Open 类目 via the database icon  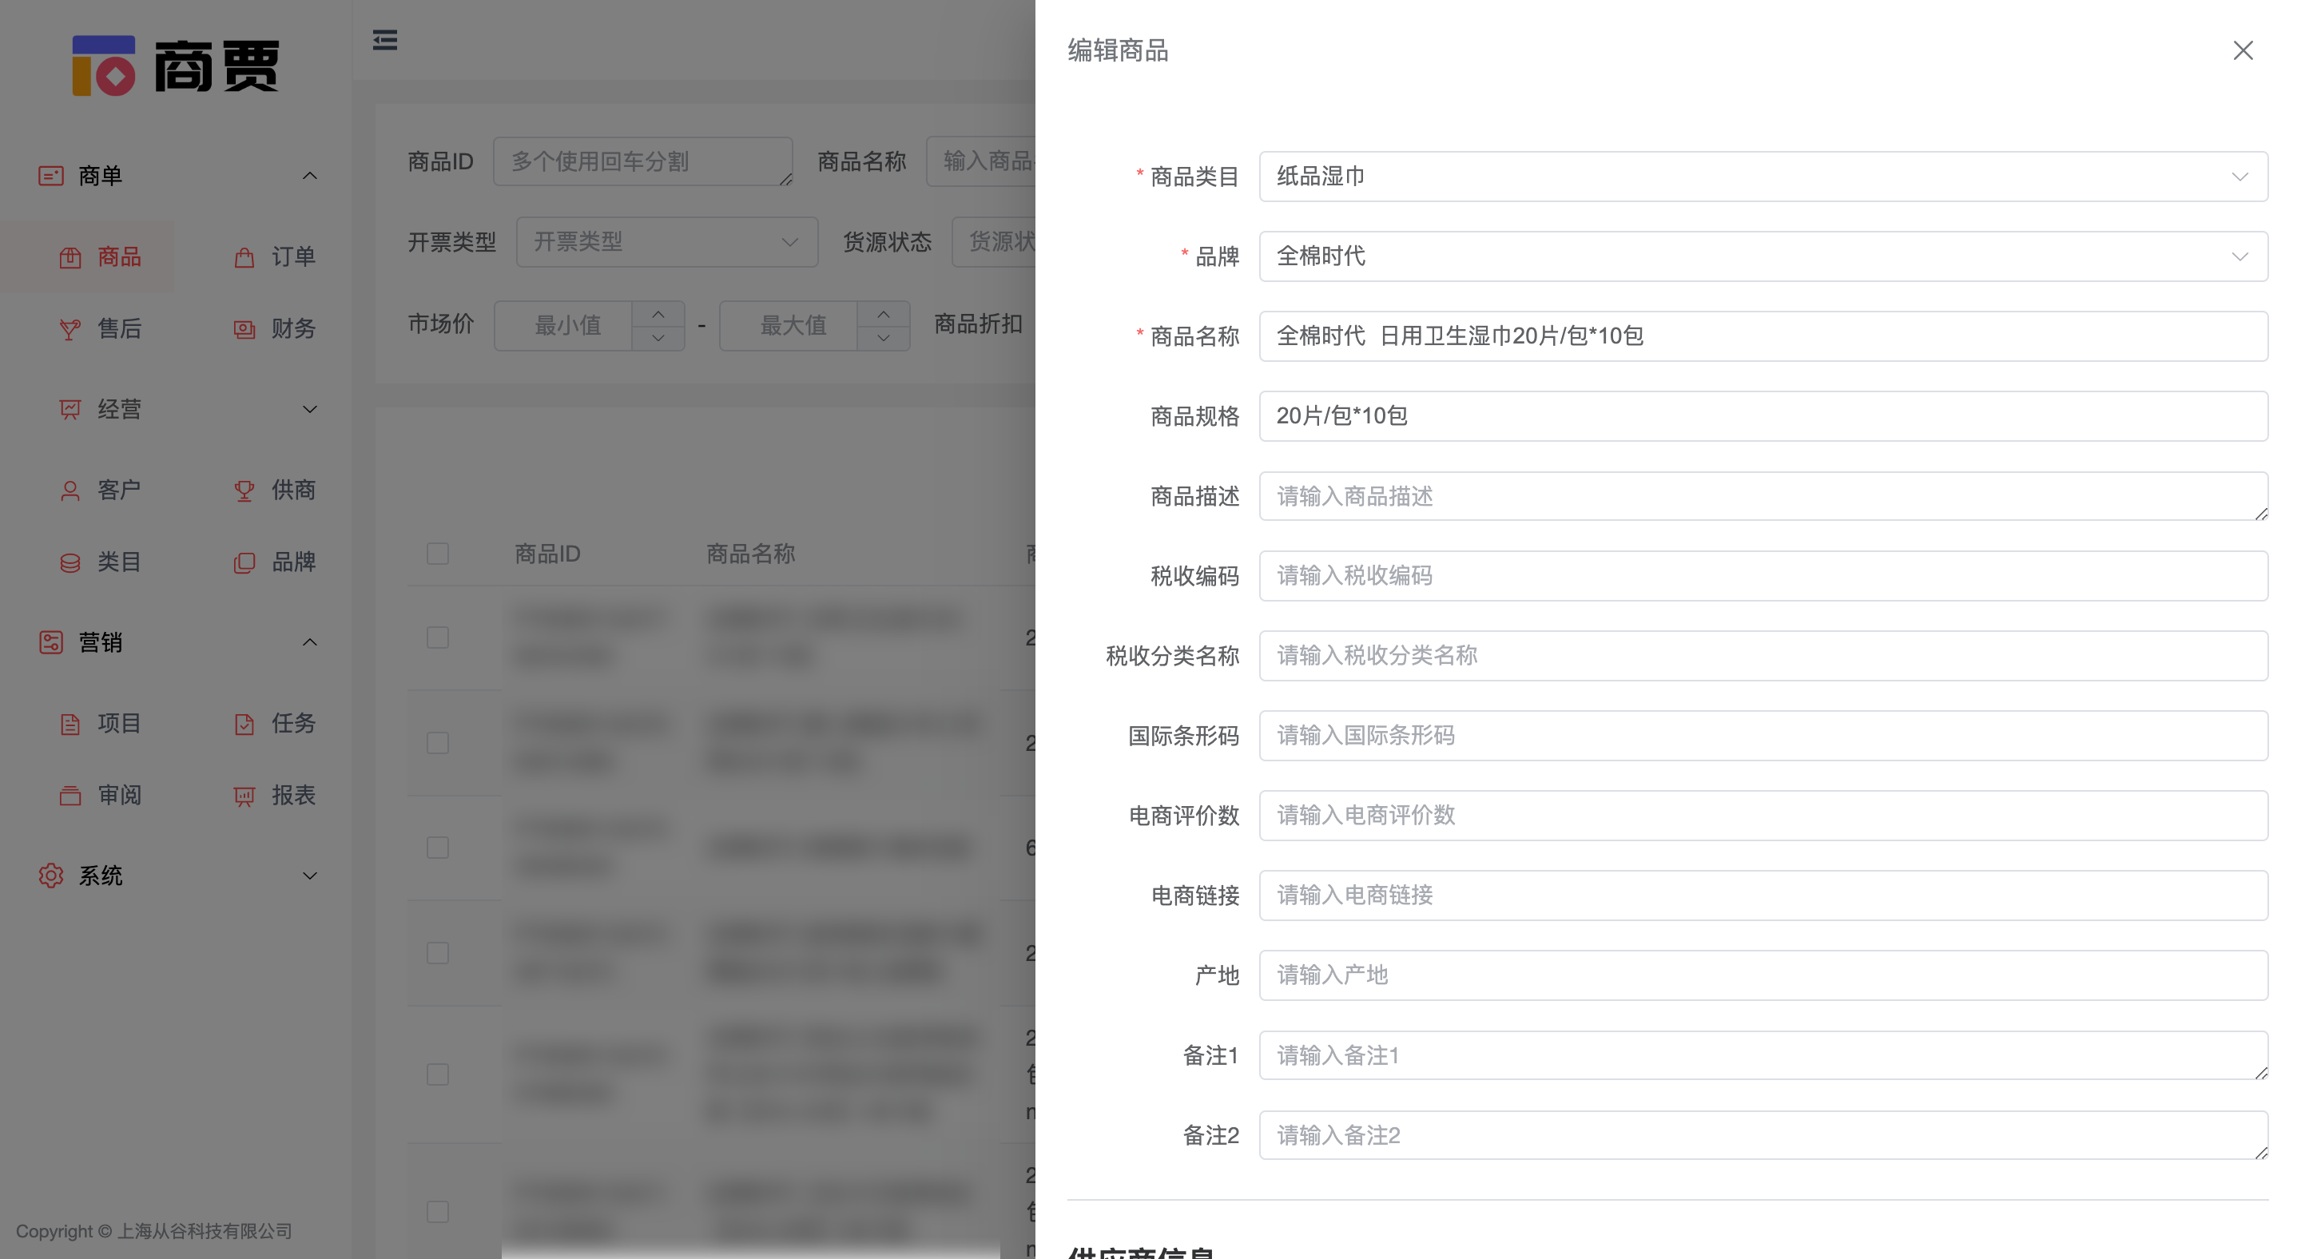point(70,562)
